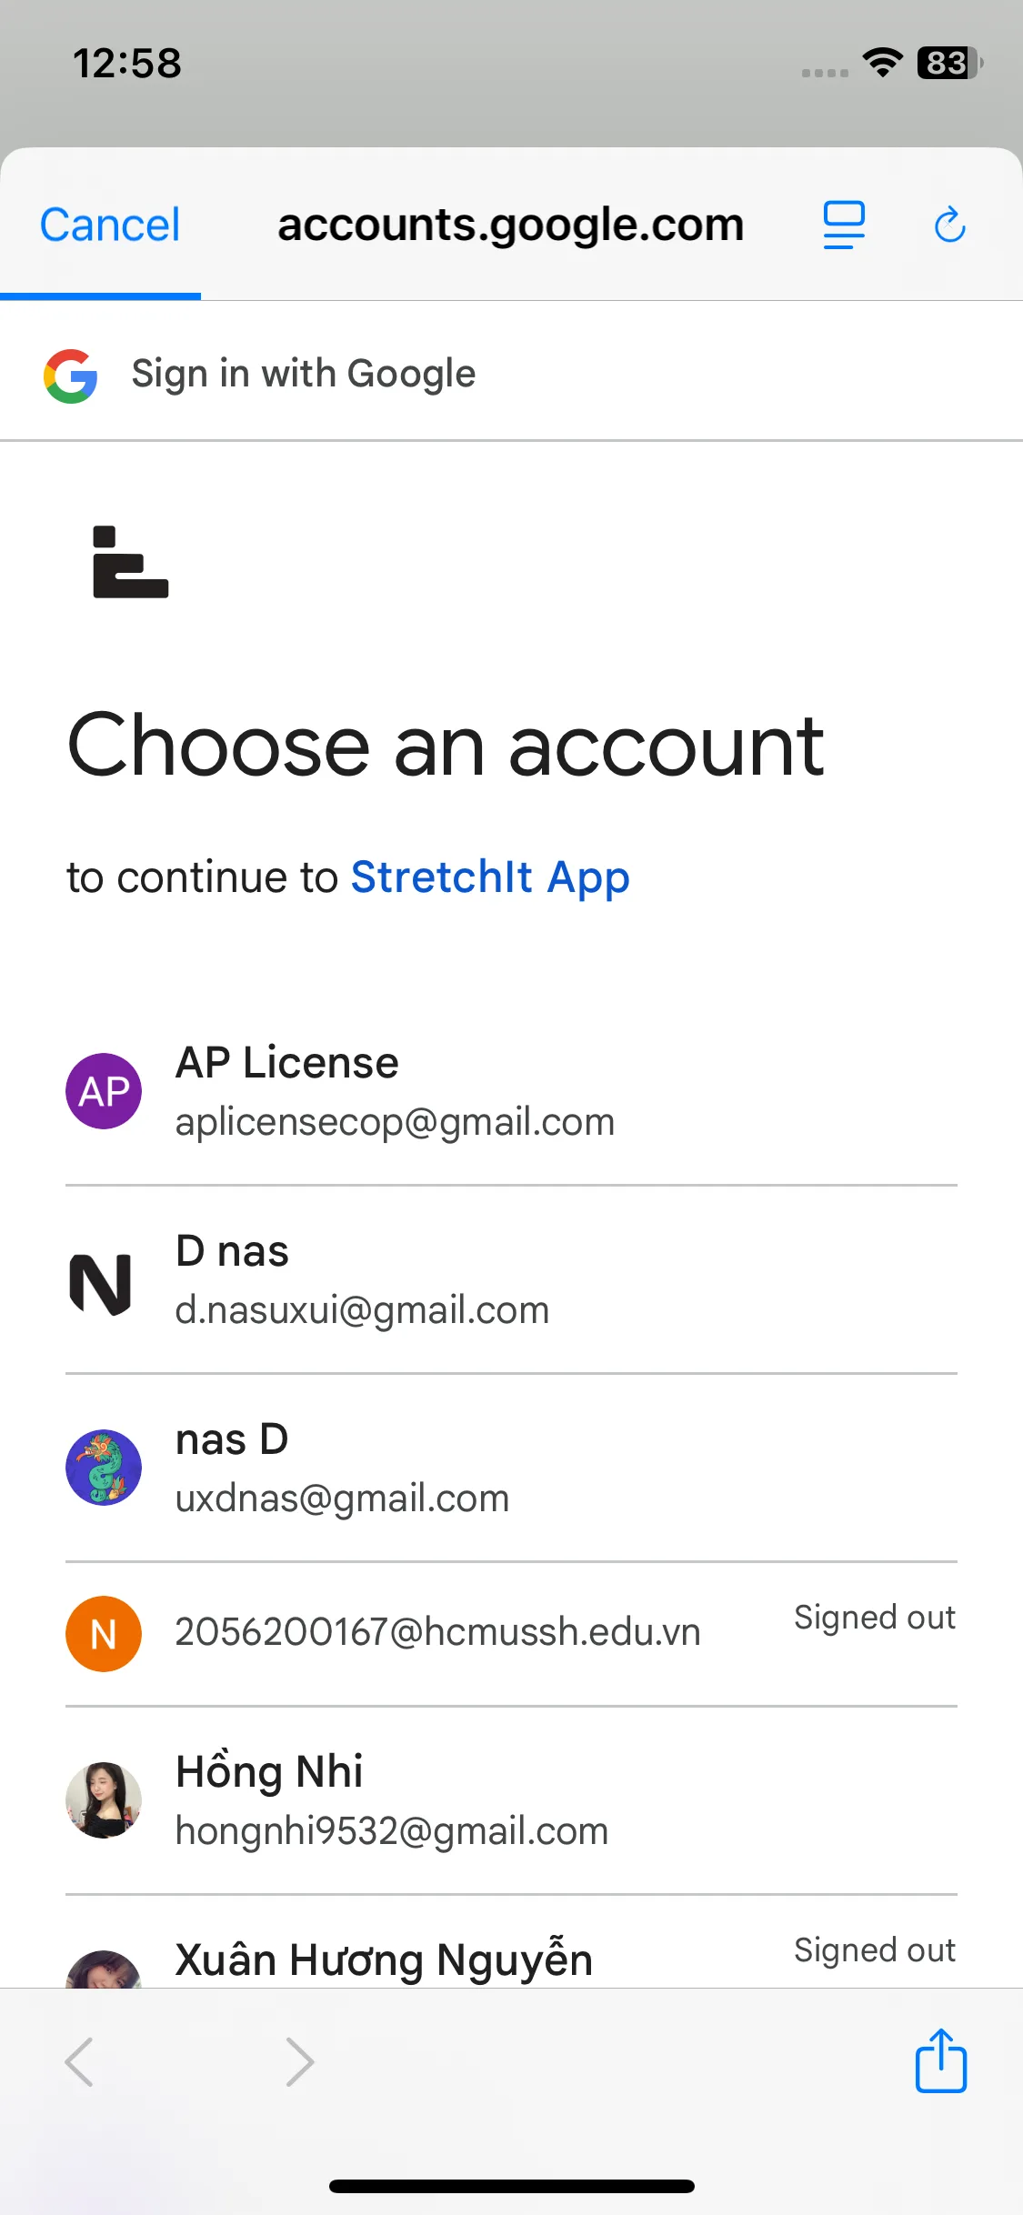The image size is (1023, 2215).
Task: Tap the reload page icon
Action: pyautogui.click(x=949, y=225)
